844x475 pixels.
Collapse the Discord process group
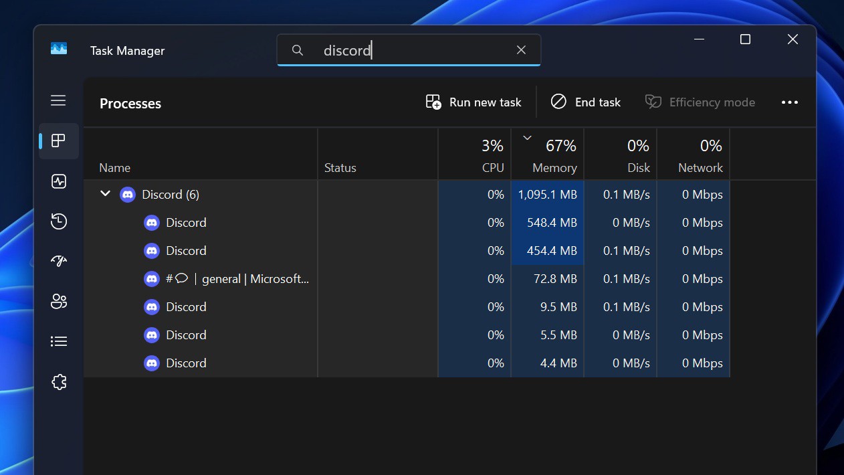coord(105,194)
